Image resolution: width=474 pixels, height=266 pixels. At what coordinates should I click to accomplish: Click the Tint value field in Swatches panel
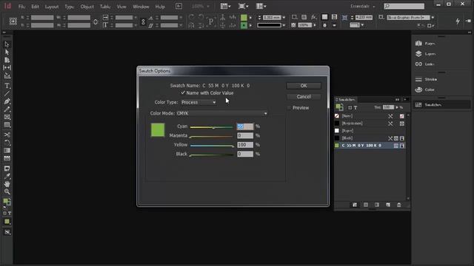(x=388, y=107)
